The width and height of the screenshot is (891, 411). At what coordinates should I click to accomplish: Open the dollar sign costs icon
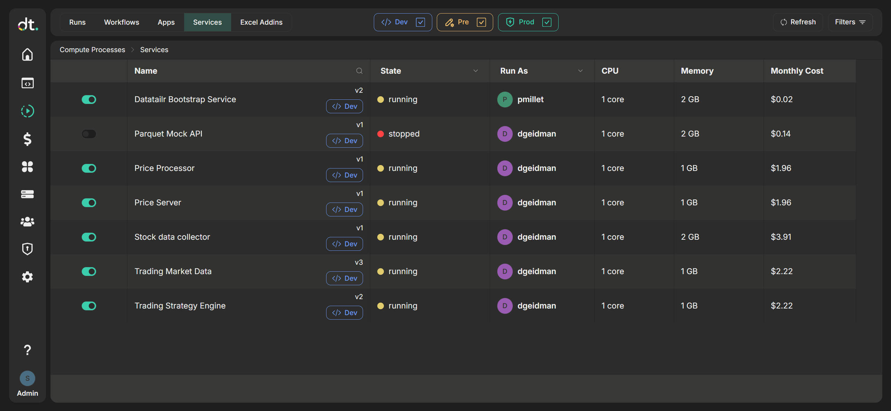pos(27,139)
